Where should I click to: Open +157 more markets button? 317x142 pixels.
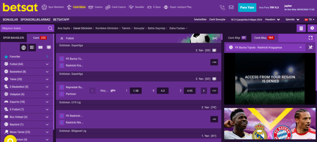point(214,91)
